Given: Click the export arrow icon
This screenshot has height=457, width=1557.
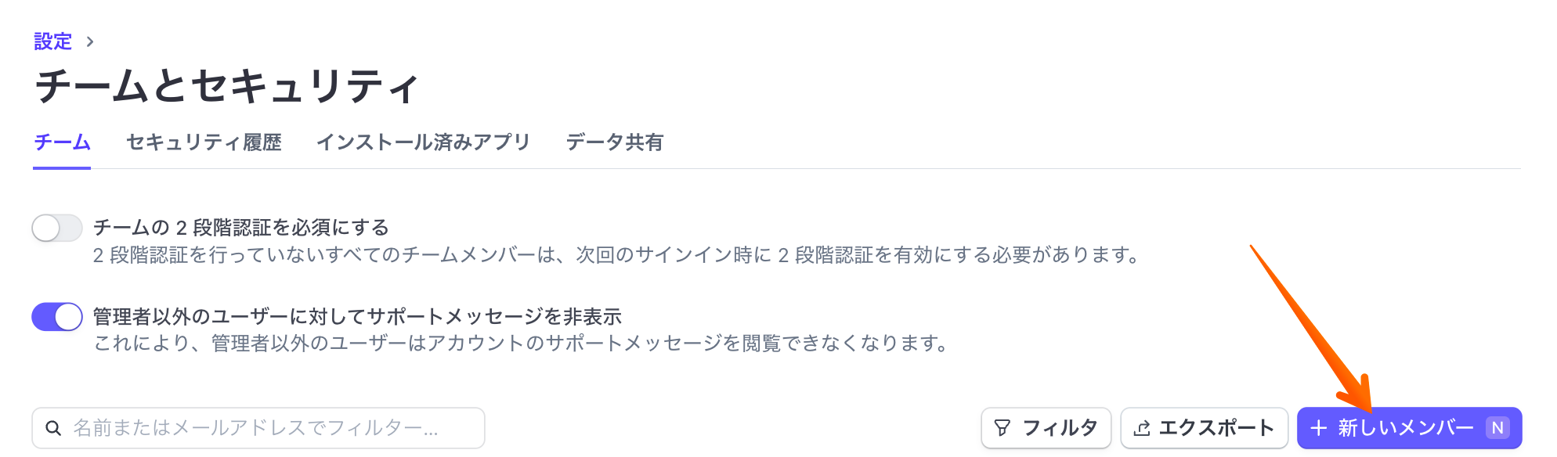Looking at the screenshot, I should pyautogui.click(x=1142, y=428).
